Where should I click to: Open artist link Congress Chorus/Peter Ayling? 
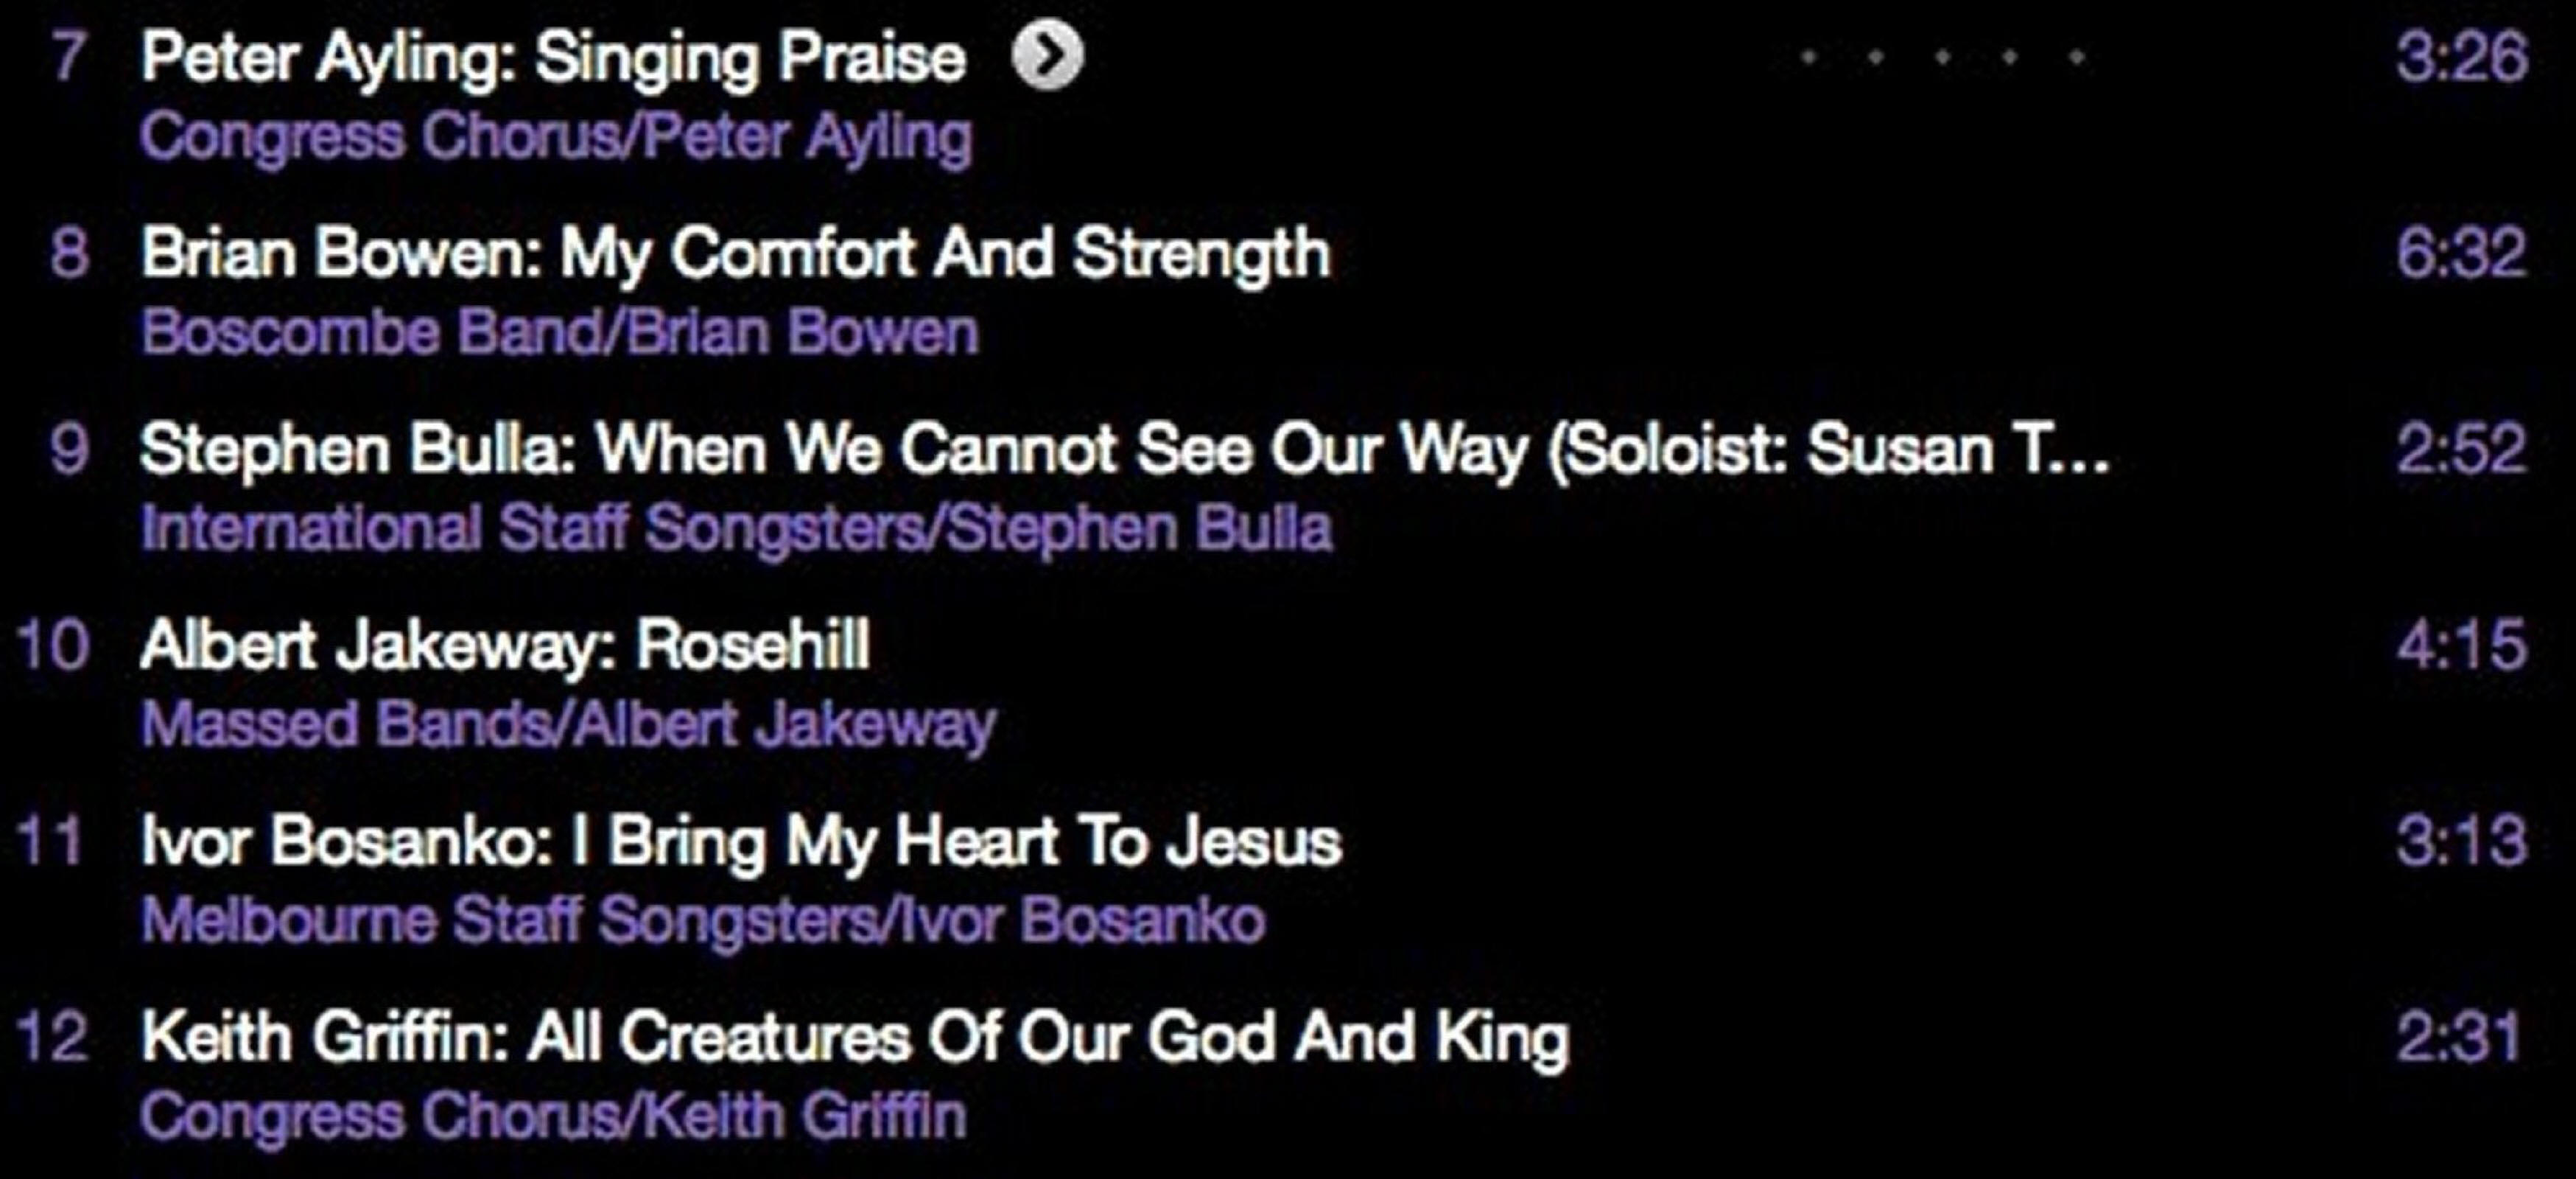(556, 137)
